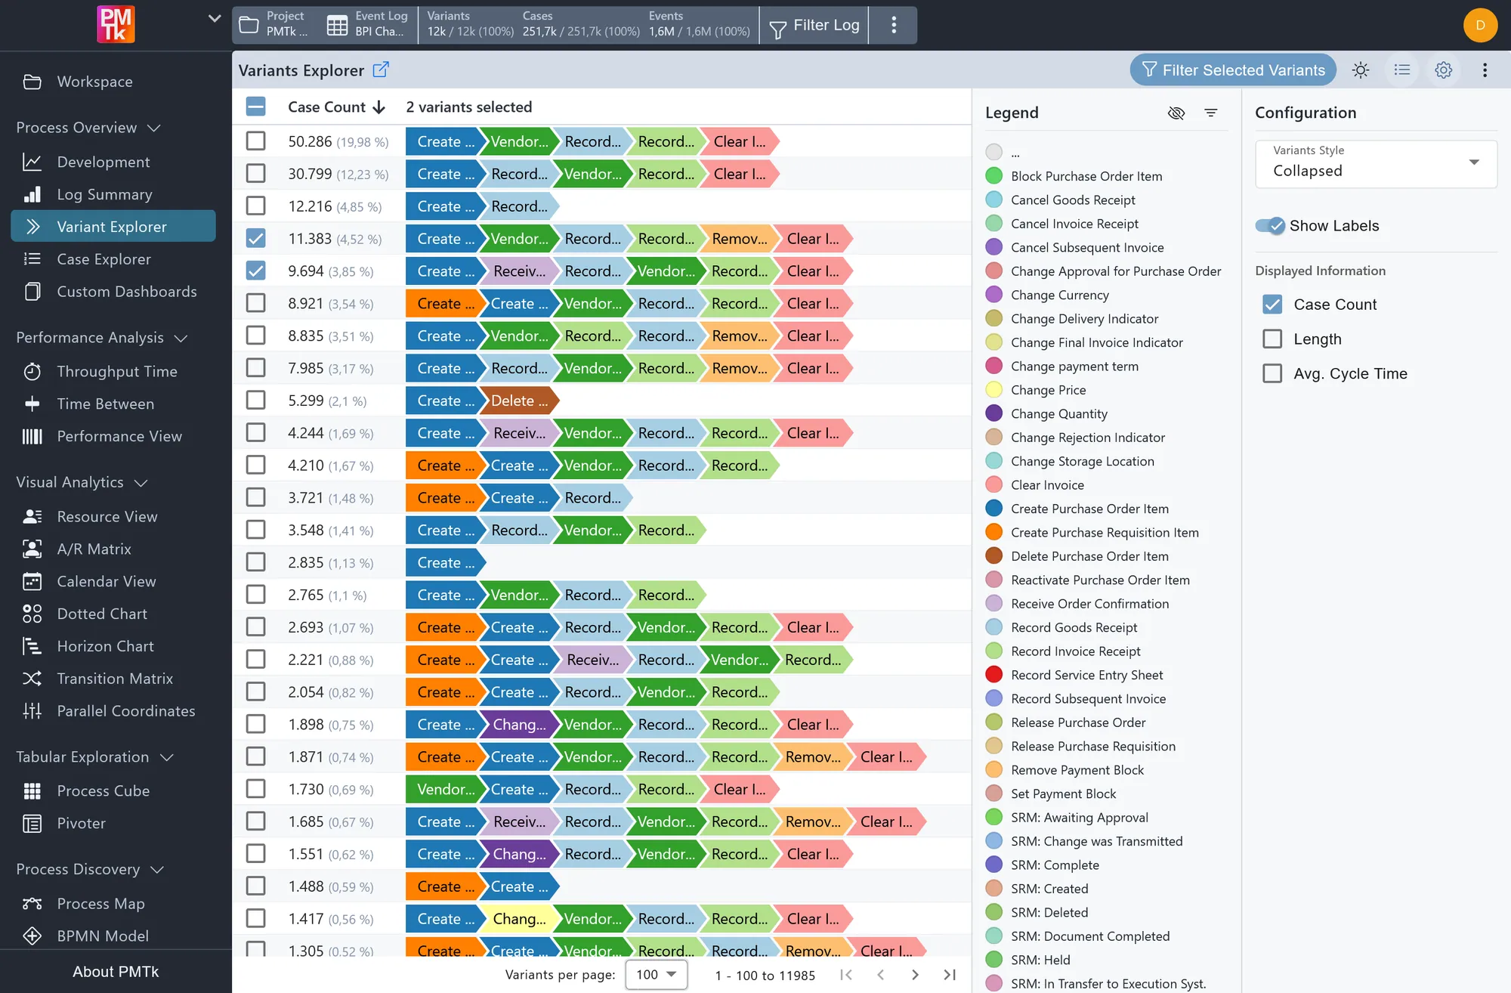1511x993 pixels.
Task: Uncheck the Case Count checkbox
Action: (x=1272, y=305)
